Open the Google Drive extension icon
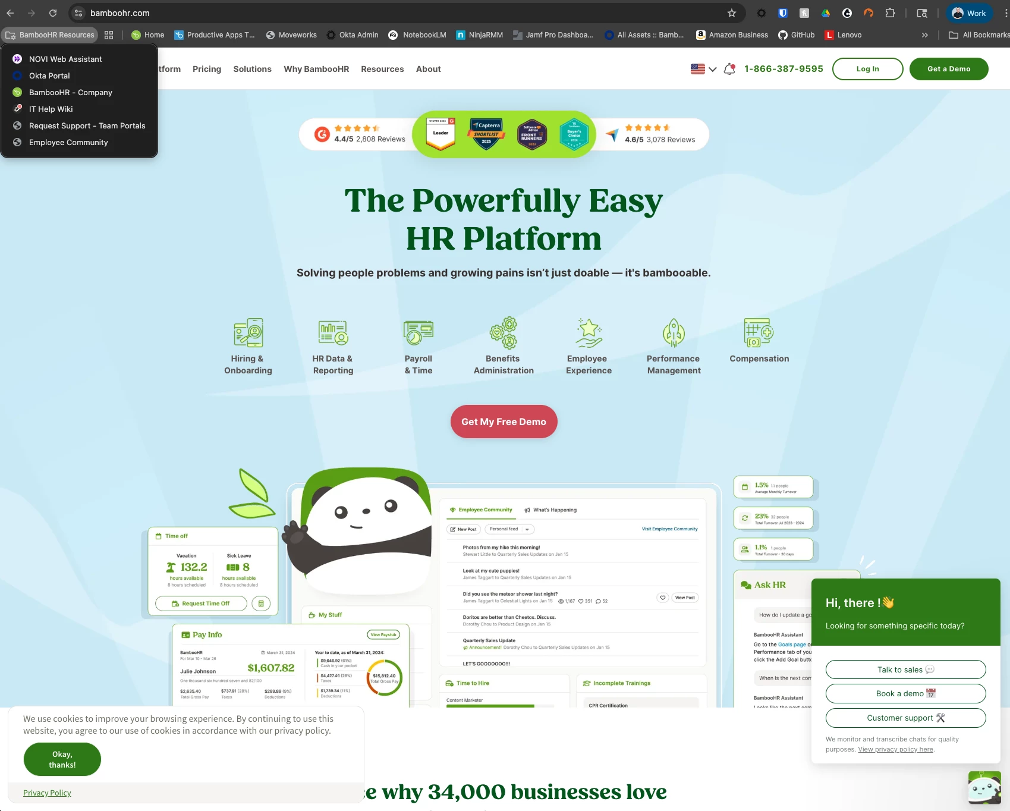This screenshot has width=1010, height=811. [826, 13]
